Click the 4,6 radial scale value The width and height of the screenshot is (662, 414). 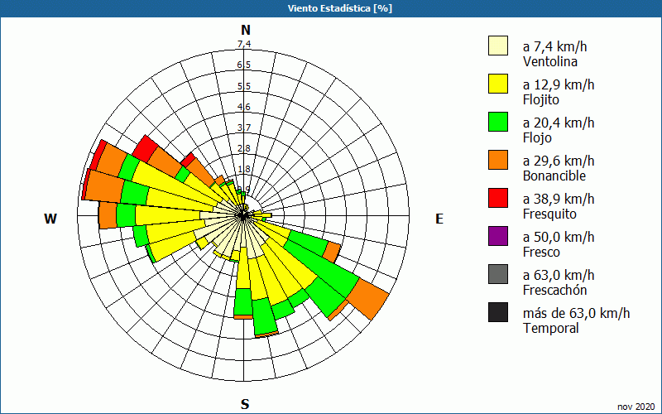244,107
